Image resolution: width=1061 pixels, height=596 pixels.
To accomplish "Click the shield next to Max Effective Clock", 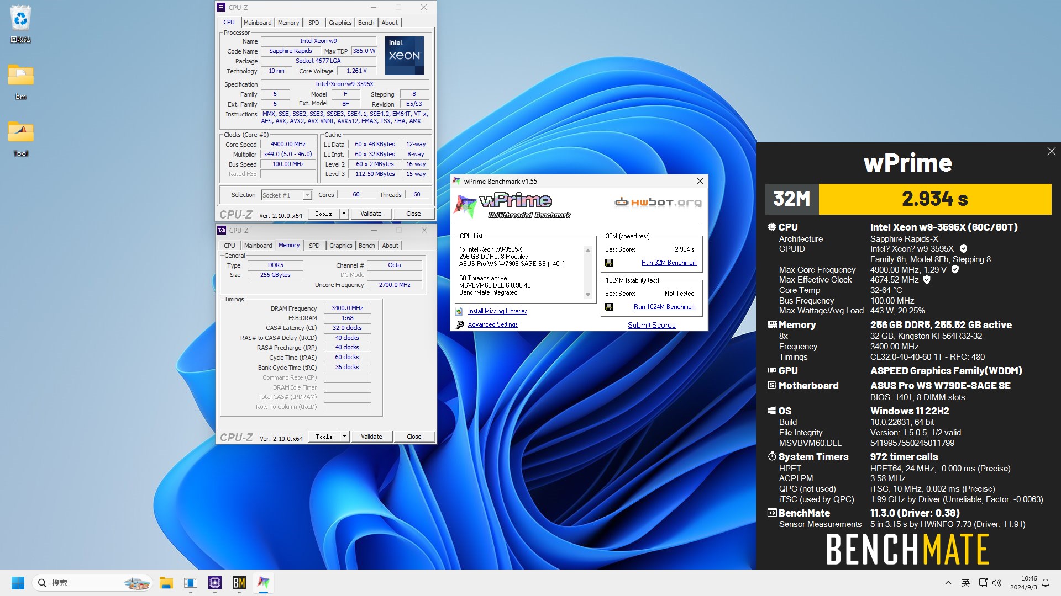I will point(927,280).
